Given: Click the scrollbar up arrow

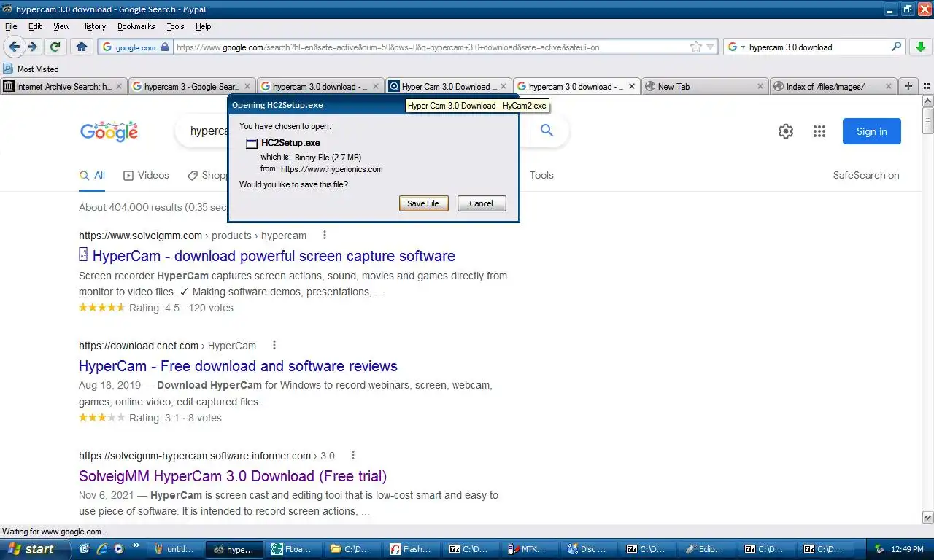Looking at the screenshot, I should click(928, 101).
